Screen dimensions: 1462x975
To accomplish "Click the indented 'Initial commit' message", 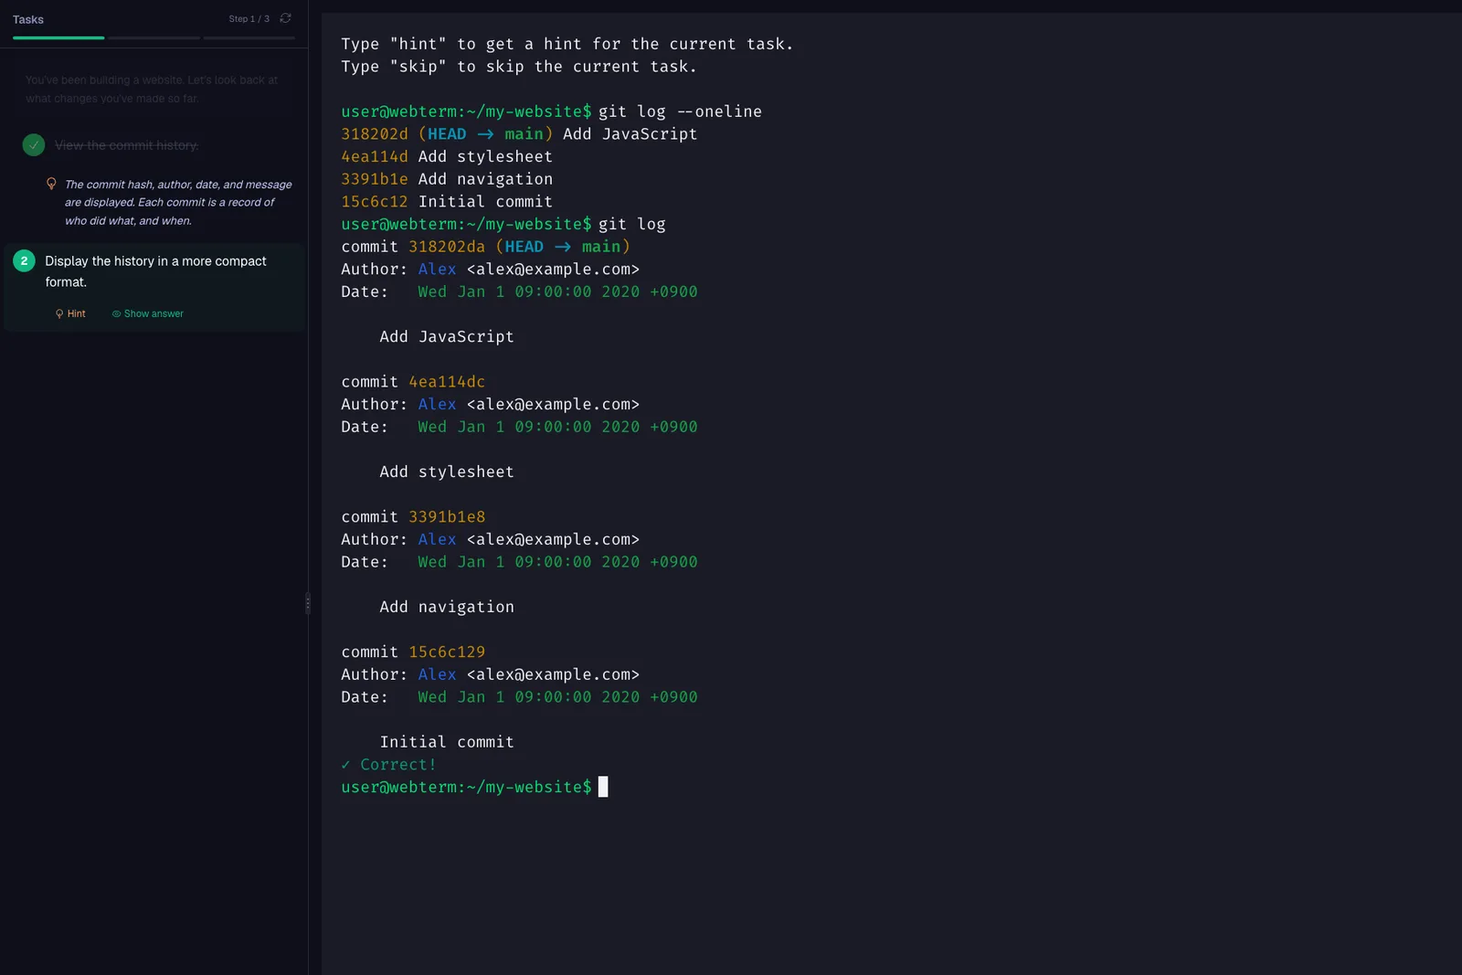I will (x=447, y=742).
